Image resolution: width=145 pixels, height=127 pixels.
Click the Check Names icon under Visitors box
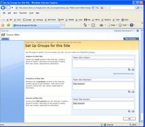coord(129,70)
